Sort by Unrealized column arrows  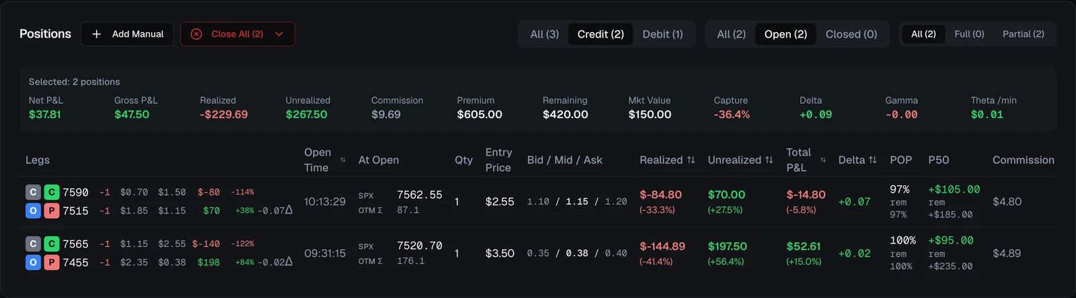coord(769,160)
